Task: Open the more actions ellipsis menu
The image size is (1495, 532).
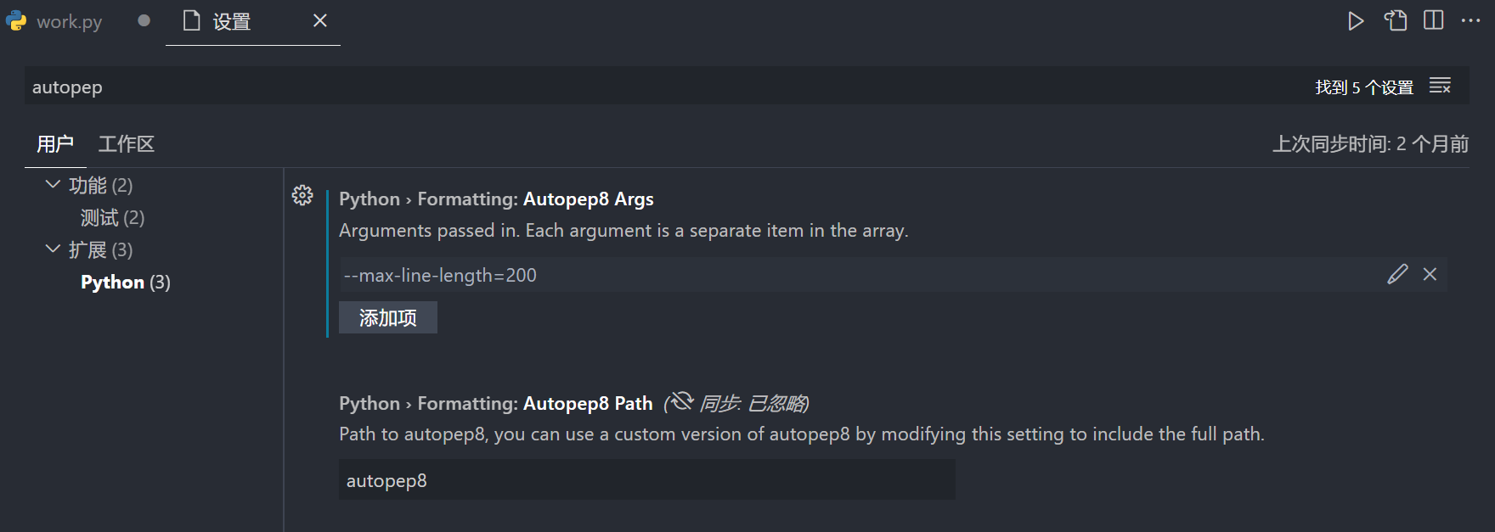Action: click(x=1471, y=20)
